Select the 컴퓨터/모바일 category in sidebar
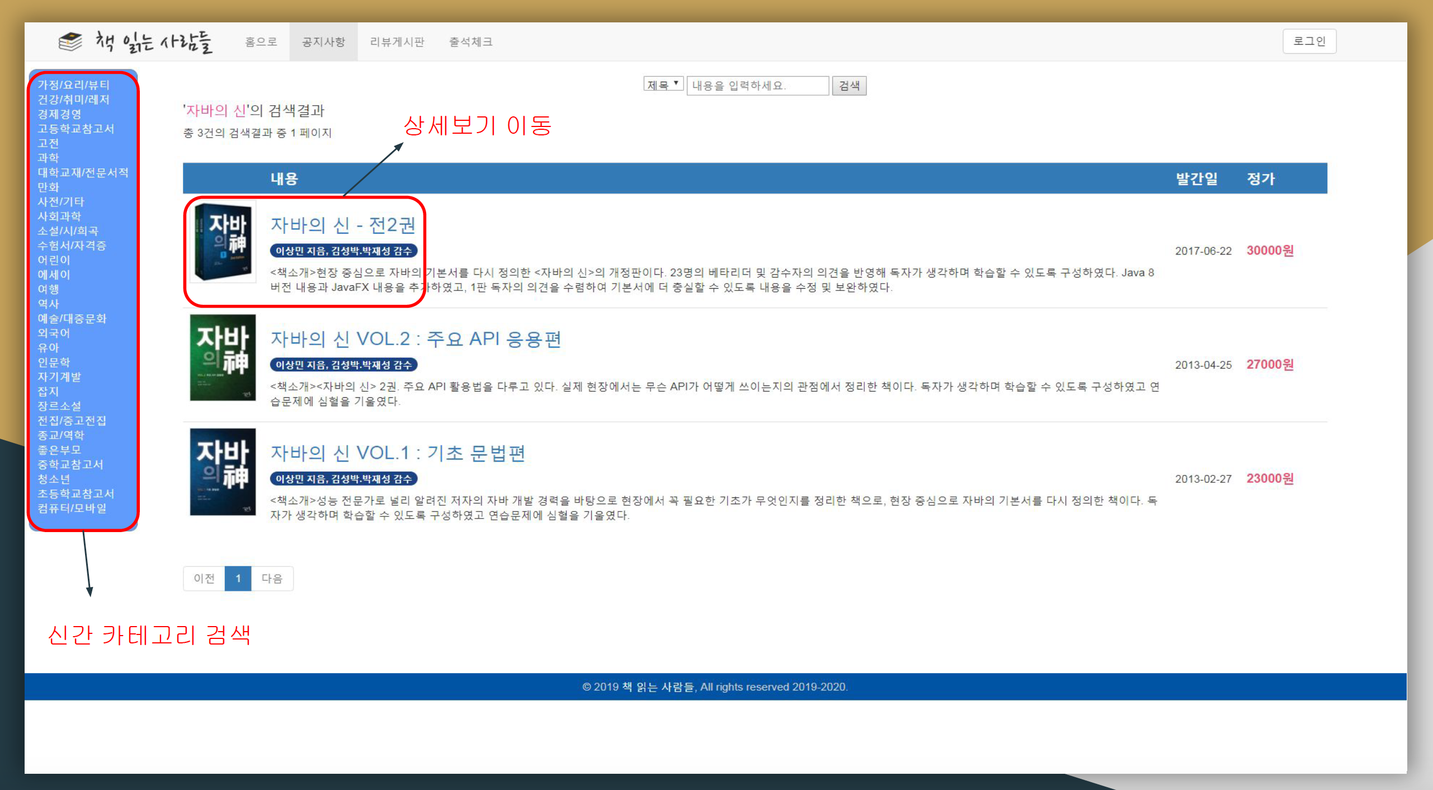Image resolution: width=1433 pixels, height=790 pixels. (72, 508)
